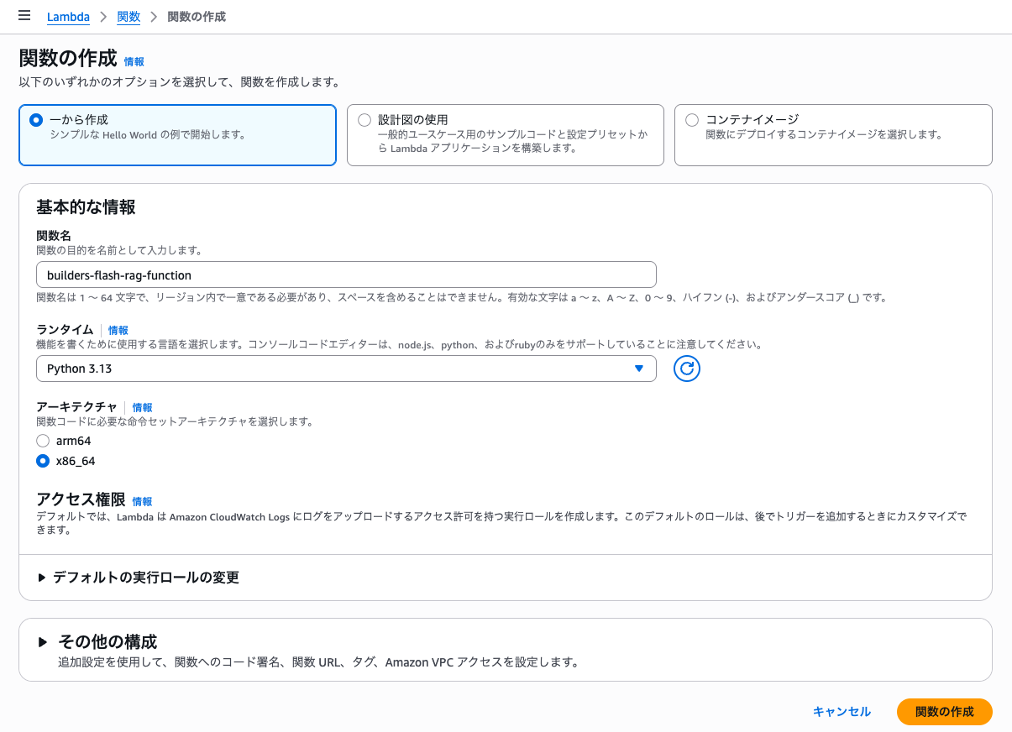Click the dropdown arrow of the ランタイム selector
1012x732 pixels.
(x=639, y=368)
